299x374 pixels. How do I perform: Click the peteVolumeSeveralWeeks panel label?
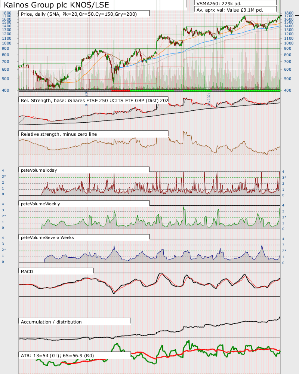(47, 237)
